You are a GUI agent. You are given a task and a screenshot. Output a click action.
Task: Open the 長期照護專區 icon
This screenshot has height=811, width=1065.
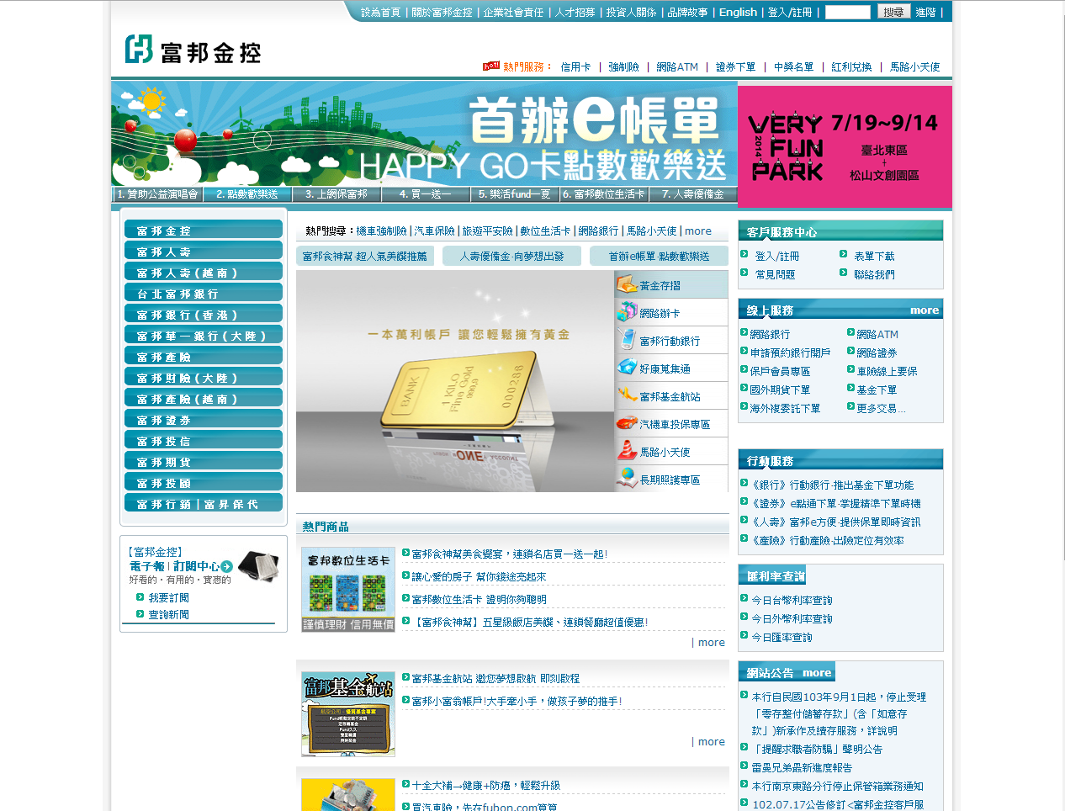click(627, 479)
